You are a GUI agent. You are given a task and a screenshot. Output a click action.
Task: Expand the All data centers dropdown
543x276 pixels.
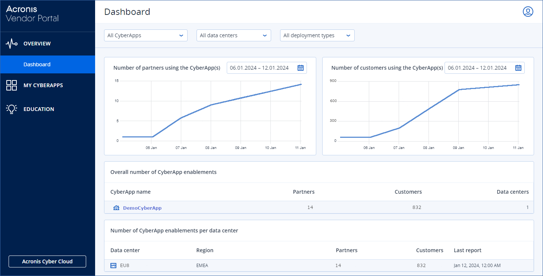(234, 35)
